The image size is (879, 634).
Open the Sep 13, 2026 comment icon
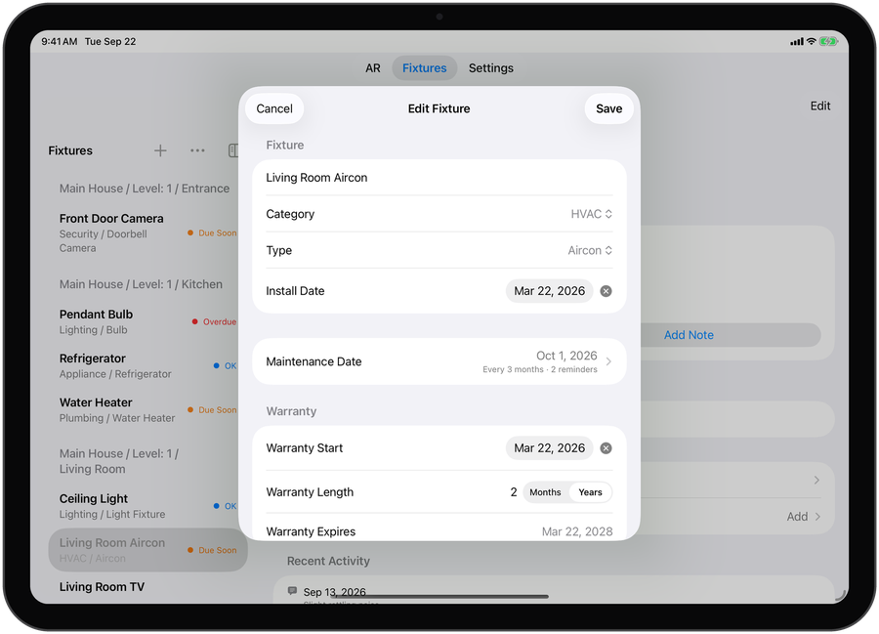[292, 591]
